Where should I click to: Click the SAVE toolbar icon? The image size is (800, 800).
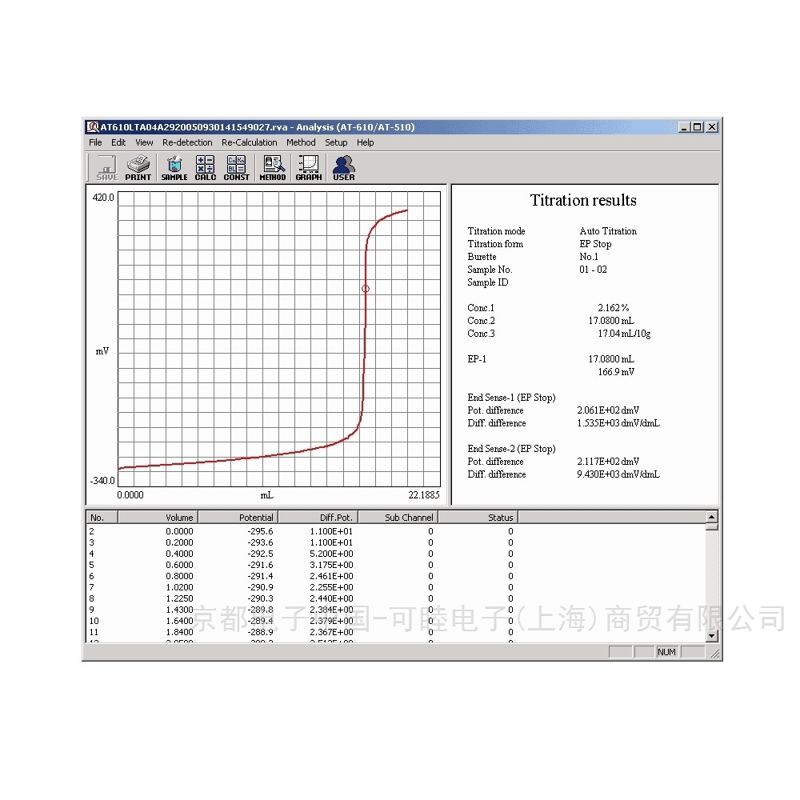point(107,168)
